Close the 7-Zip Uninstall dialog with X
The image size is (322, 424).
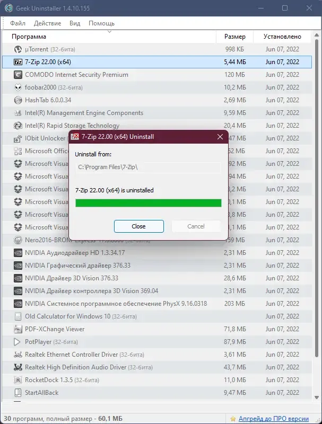[x=220, y=137]
